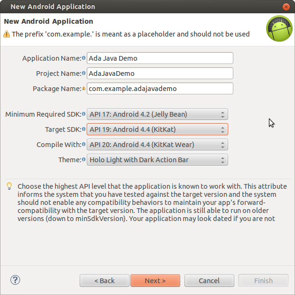
Task: Focus the Application Name text field
Action: 160,58
